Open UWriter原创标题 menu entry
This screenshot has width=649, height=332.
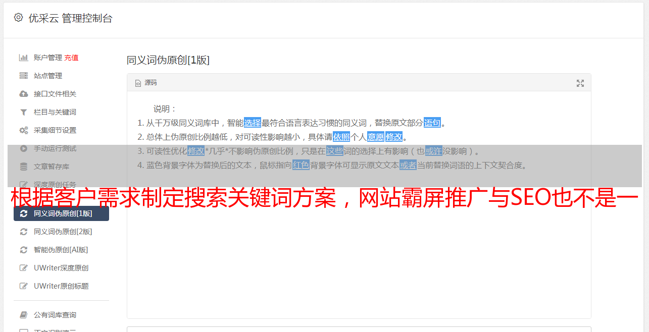click(x=61, y=286)
